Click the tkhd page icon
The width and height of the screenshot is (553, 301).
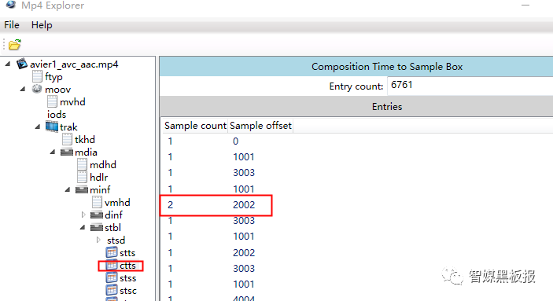67,139
